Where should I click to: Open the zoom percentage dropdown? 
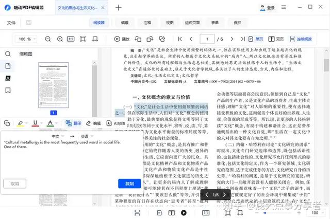pos(35,39)
